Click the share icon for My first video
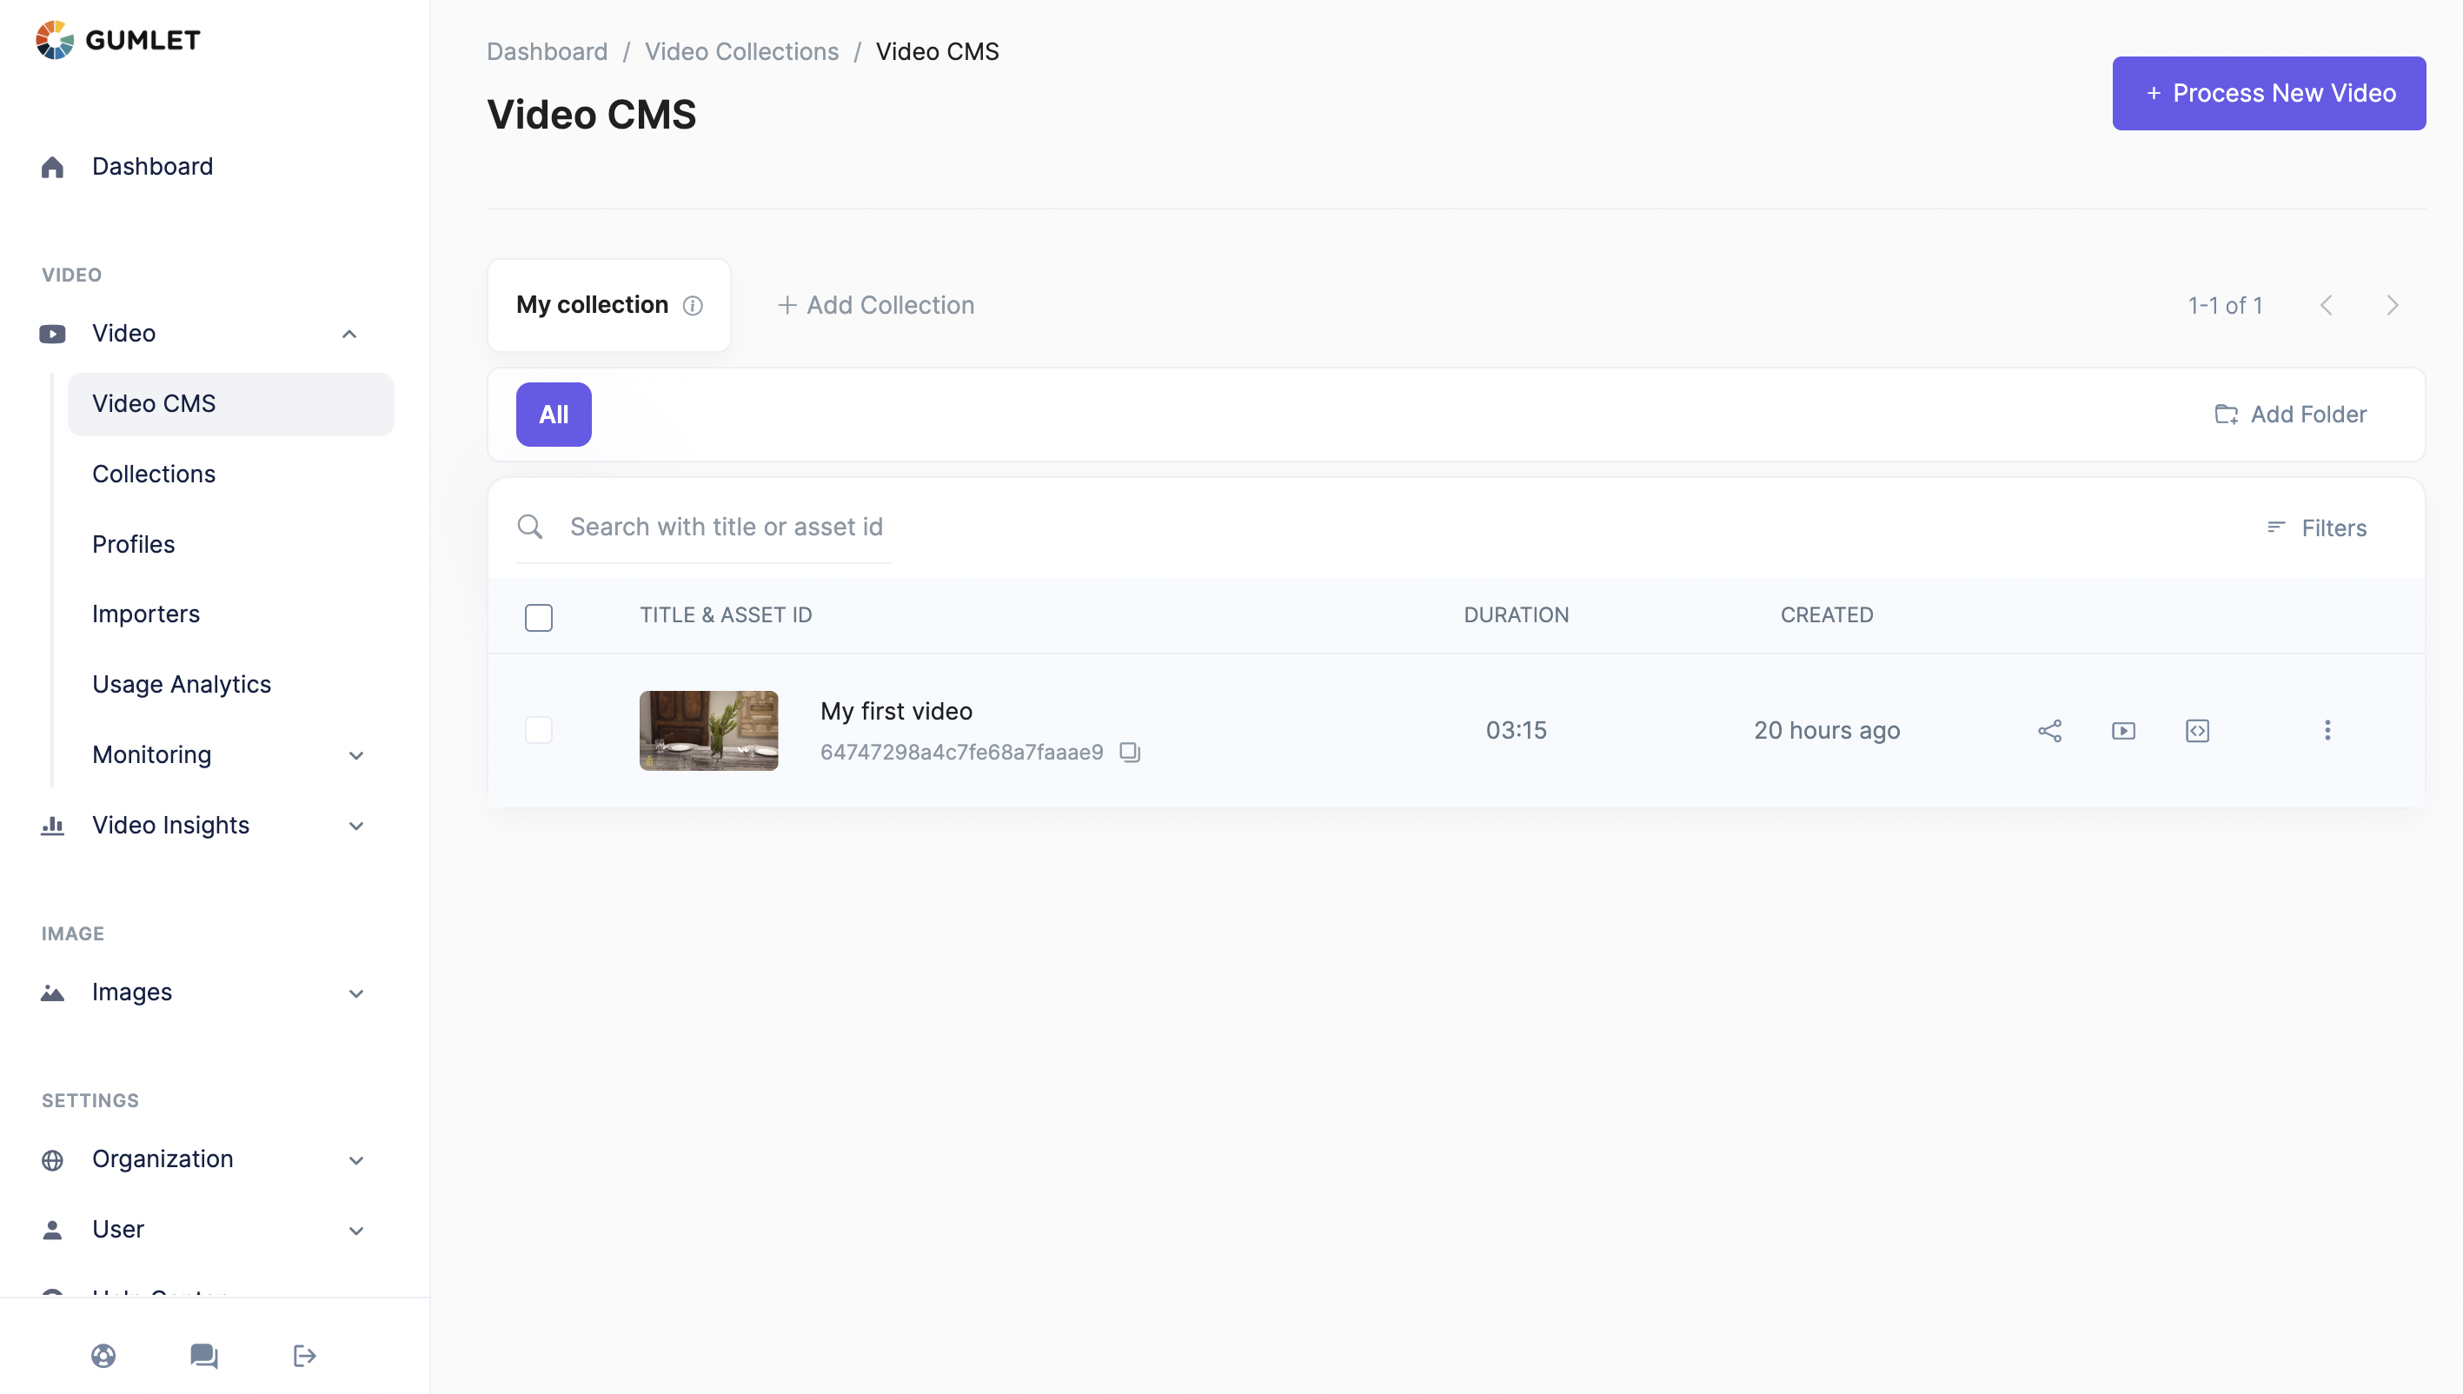 point(2048,731)
